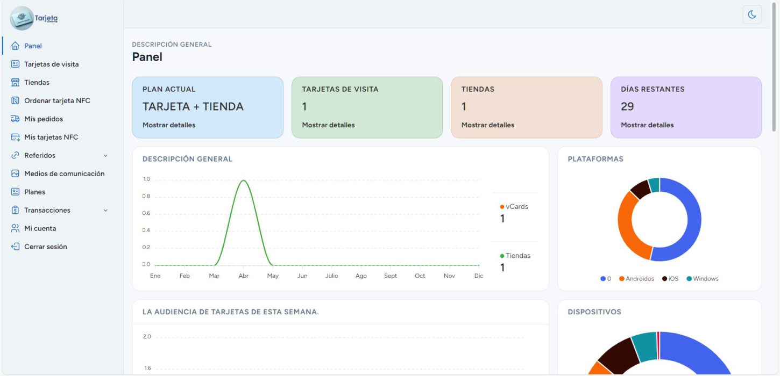
Task: Click the iOS color dot in legend
Action: point(665,279)
